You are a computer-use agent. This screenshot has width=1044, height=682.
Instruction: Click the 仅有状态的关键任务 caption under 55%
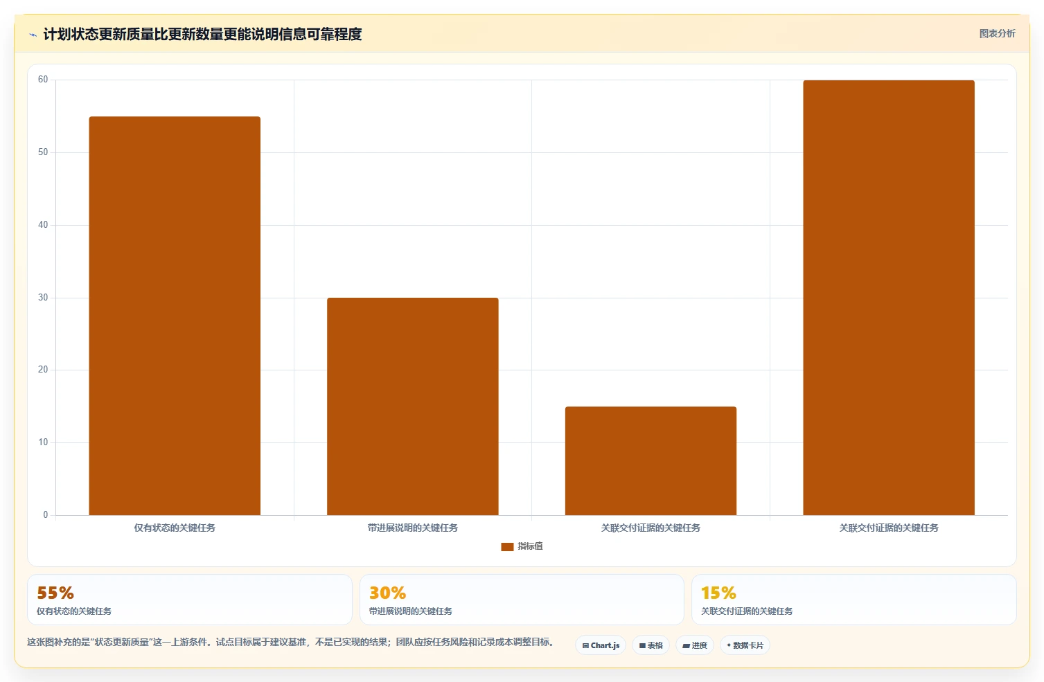tap(74, 611)
